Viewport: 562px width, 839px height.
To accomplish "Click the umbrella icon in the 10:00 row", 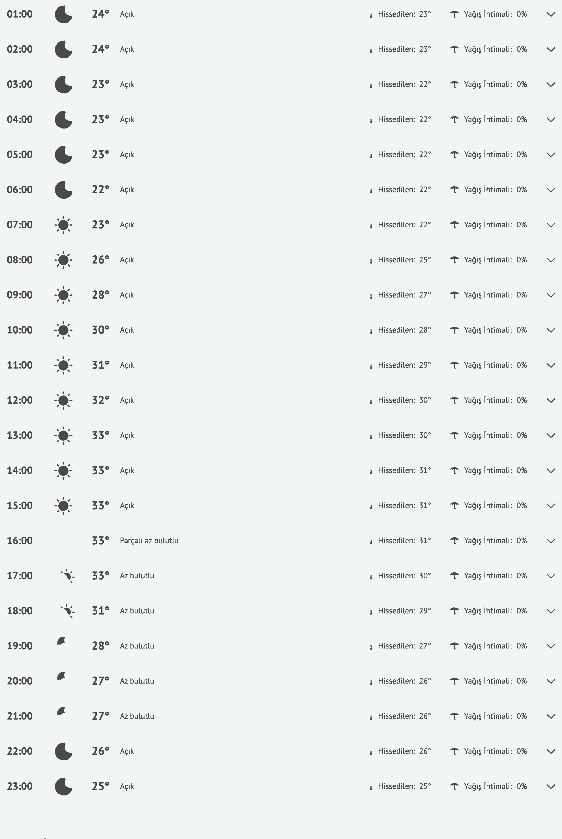I will coord(454,330).
